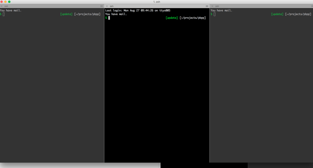Click the "$" prompt in the left pane
The width and height of the screenshot is (313, 168).
pos(1,14)
